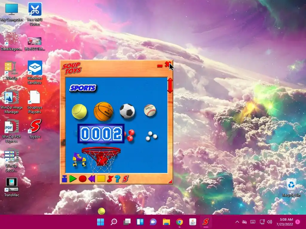Select the WinZip desktop shortcut
306x229 pixels.
(x=12, y=70)
